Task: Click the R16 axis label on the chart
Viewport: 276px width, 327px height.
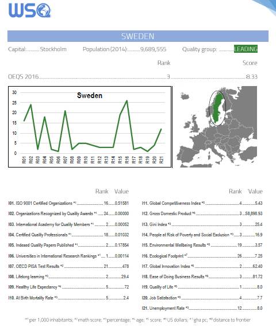Action: coord(126,159)
